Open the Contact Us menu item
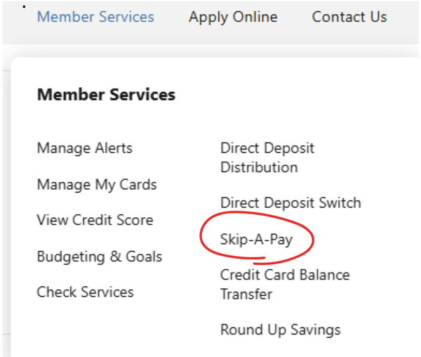421x357 pixels. [x=349, y=17]
